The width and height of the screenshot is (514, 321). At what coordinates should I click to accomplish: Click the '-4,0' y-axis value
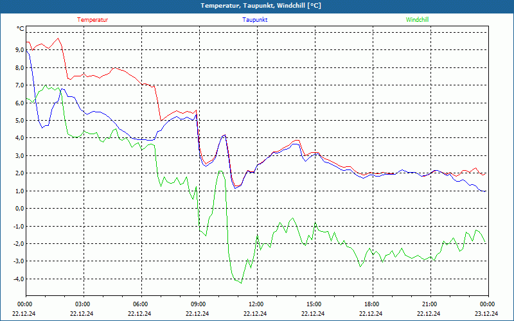tap(19, 279)
